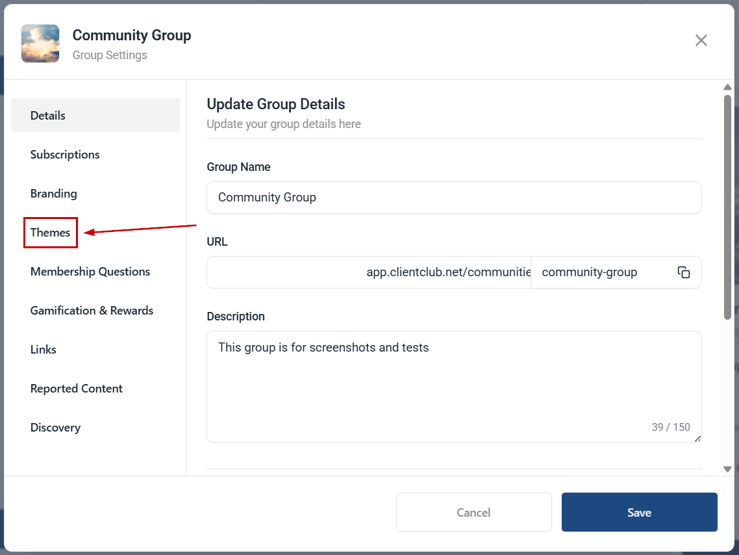Click the community-group URL slug field

603,272
